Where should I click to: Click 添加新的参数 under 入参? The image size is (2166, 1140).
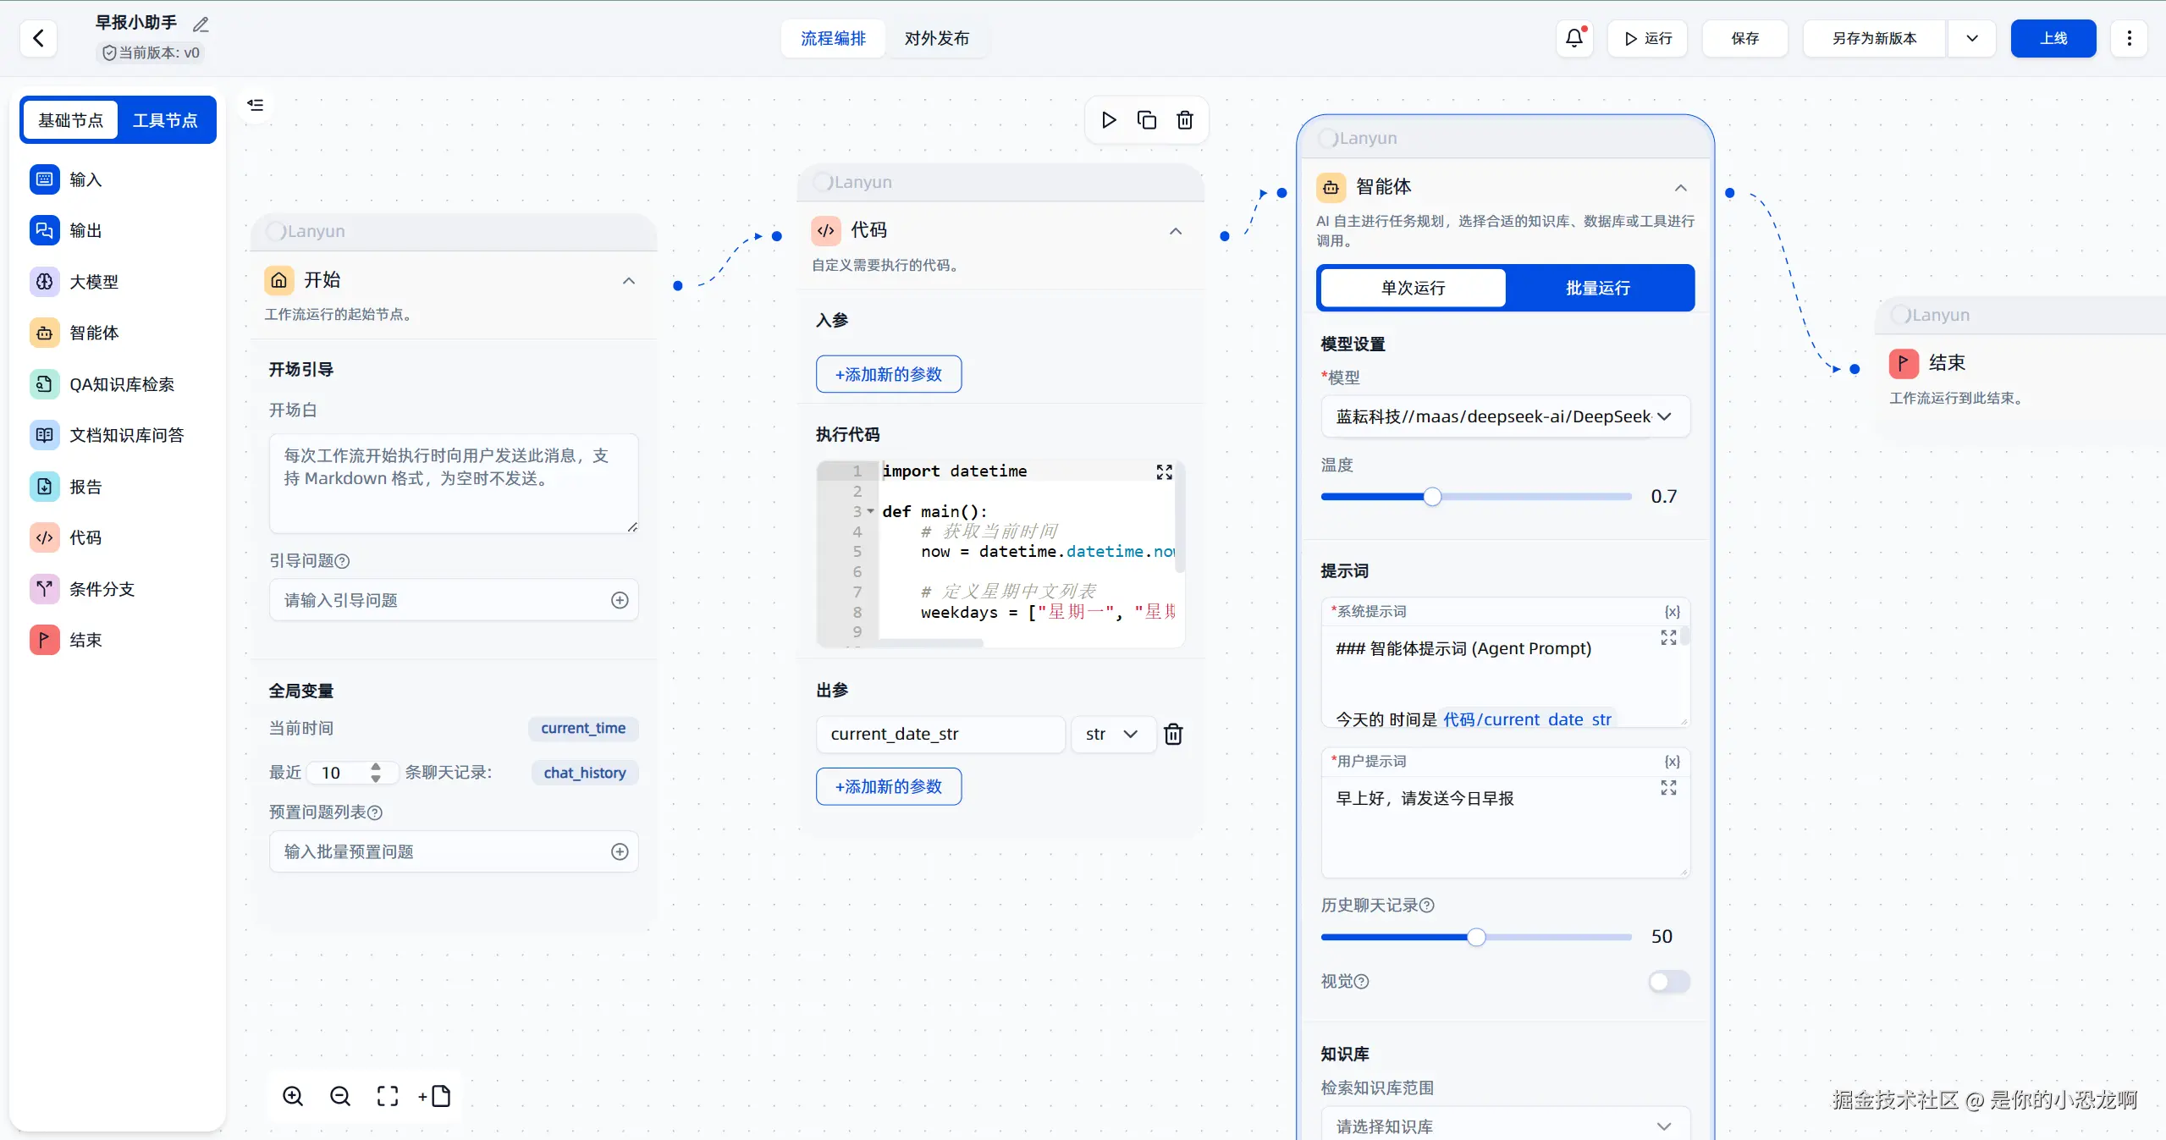pos(888,374)
